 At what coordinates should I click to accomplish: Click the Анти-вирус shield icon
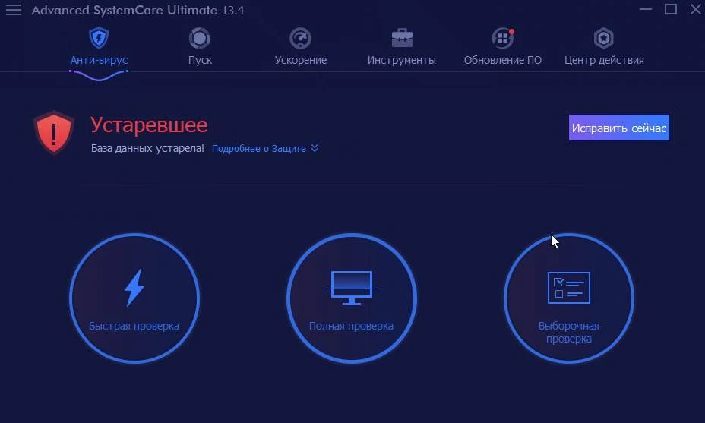[x=99, y=38]
